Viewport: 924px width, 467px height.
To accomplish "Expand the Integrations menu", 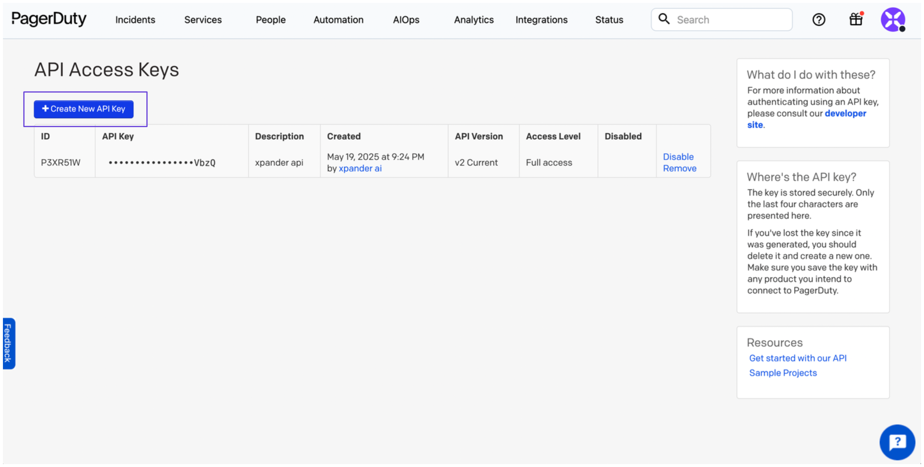I will point(541,20).
